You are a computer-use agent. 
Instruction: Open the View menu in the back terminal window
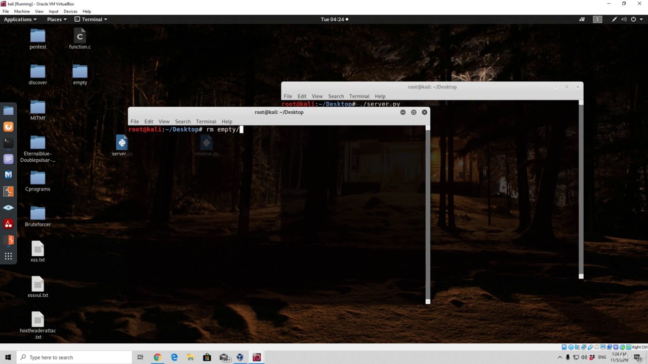coord(317,96)
